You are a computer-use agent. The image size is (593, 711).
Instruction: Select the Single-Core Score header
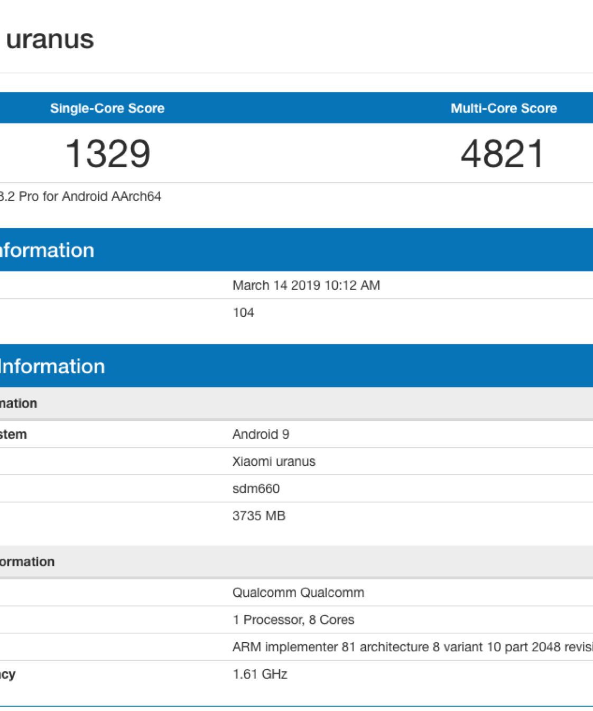point(107,108)
